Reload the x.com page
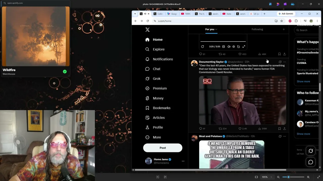 (148, 21)
